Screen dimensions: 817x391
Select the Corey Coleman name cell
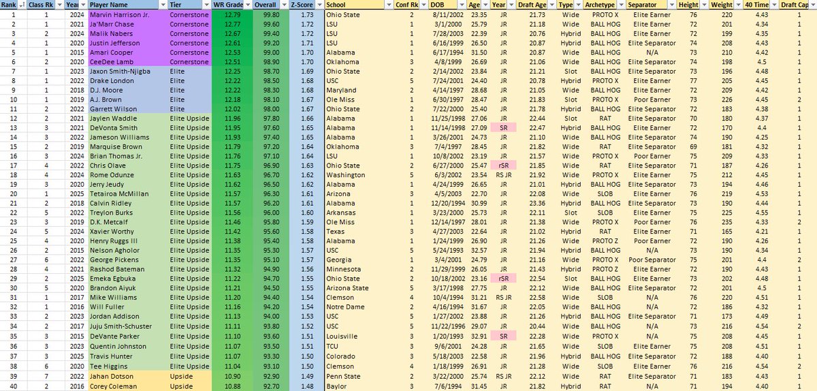[x=127, y=386]
